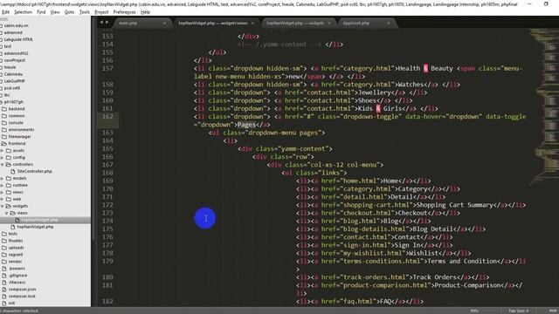Click the composer.lock file icon

[x=4, y=297]
